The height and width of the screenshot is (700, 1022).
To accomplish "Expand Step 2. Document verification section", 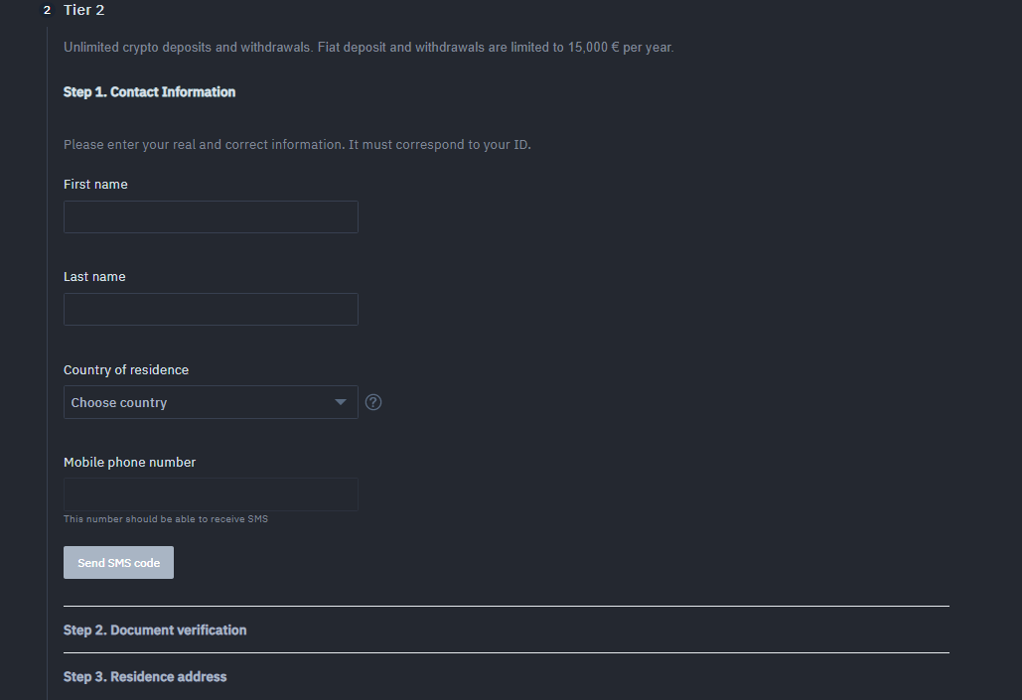I will [155, 630].
